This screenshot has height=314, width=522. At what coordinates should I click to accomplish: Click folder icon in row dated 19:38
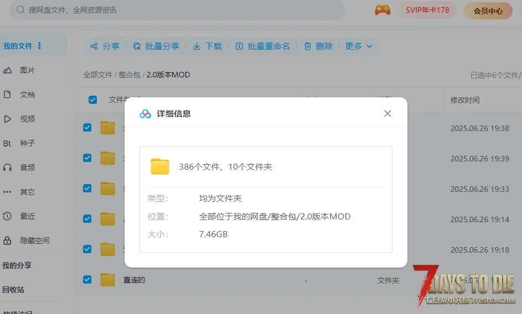coord(107,128)
